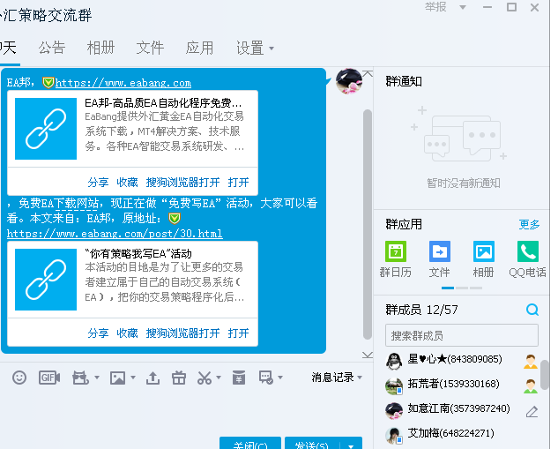Start a QQ电话 call
Screen dimensions: 558x449
[x=527, y=251]
